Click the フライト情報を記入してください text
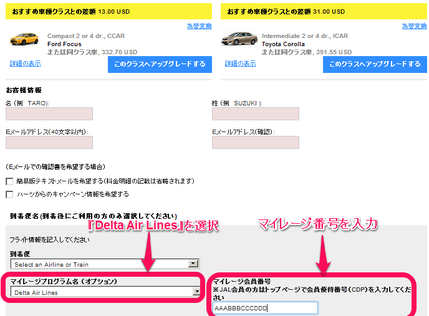Image resolution: width=429 pixels, height=316 pixels. [49, 240]
